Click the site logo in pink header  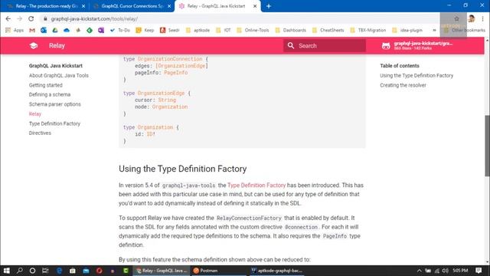[34, 46]
